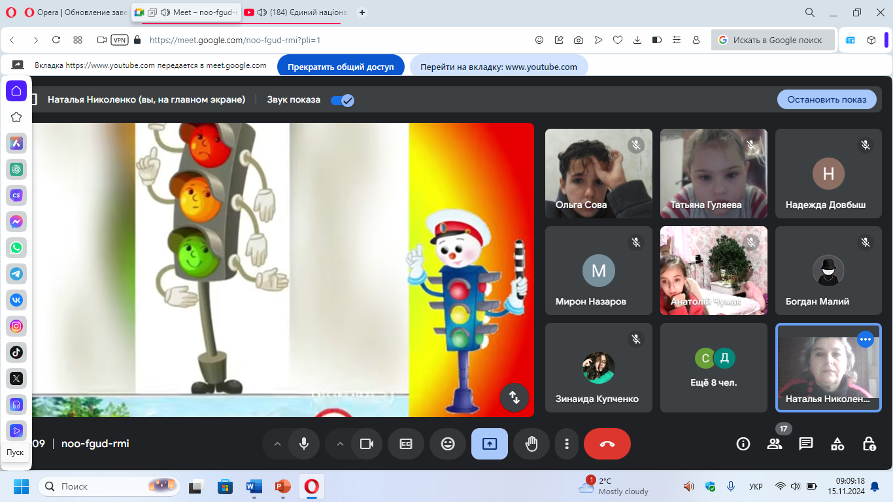Screen dimensions: 893x502
Task: Swap presentation layout arrows button
Action: point(514,397)
